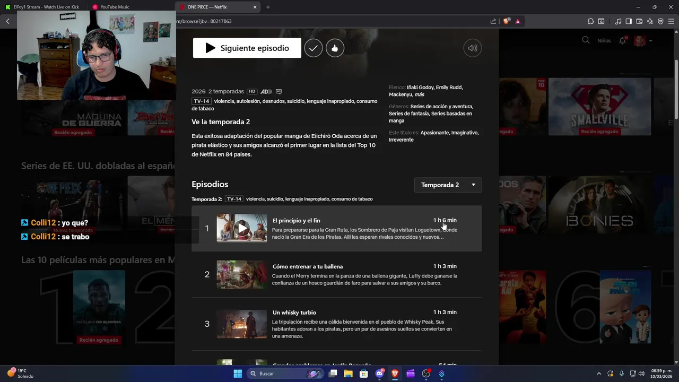Image resolution: width=679 pixels, height=382 pixels.
Task: Open the Irreverente tag link
Action: tap(401, 140)
